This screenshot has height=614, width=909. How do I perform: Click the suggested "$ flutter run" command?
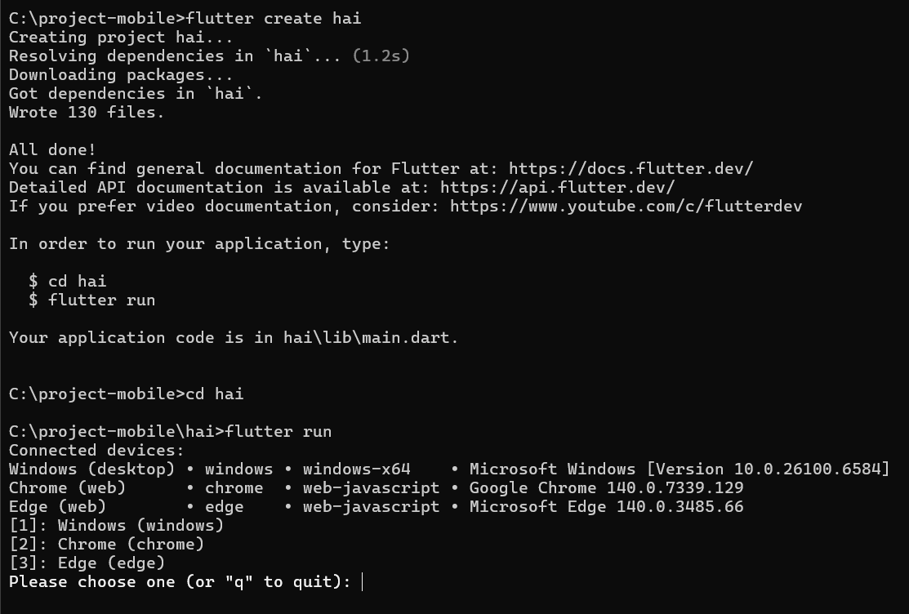(91, 300)
